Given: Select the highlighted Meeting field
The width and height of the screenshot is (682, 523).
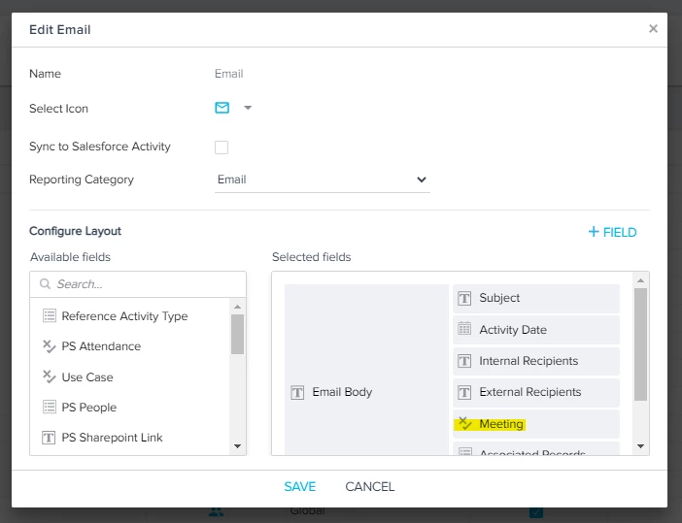Looking at the screenshot, I should 536,424.
